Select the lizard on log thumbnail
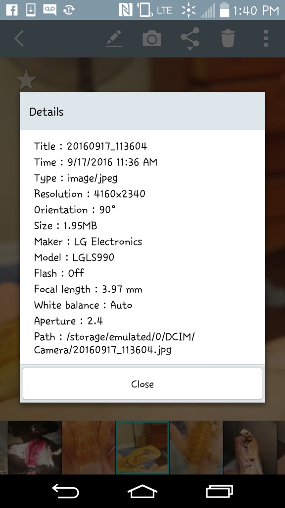This screenshot has height=508, width=285. click(250, 448)
